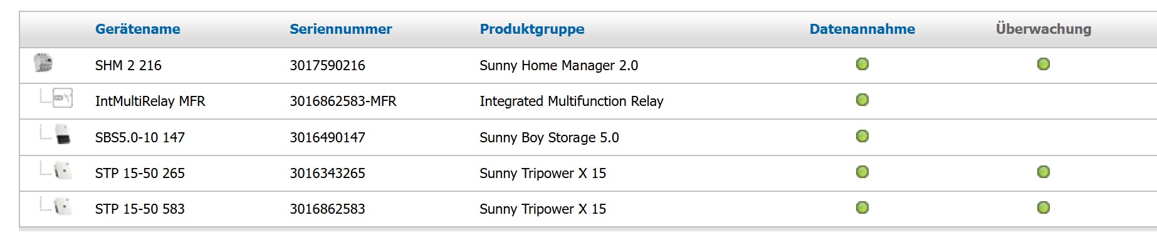Click Datenannahme status dot for SHM 2 216
1157x252 pixels.
pyautogui.click(x=862, y=64)
